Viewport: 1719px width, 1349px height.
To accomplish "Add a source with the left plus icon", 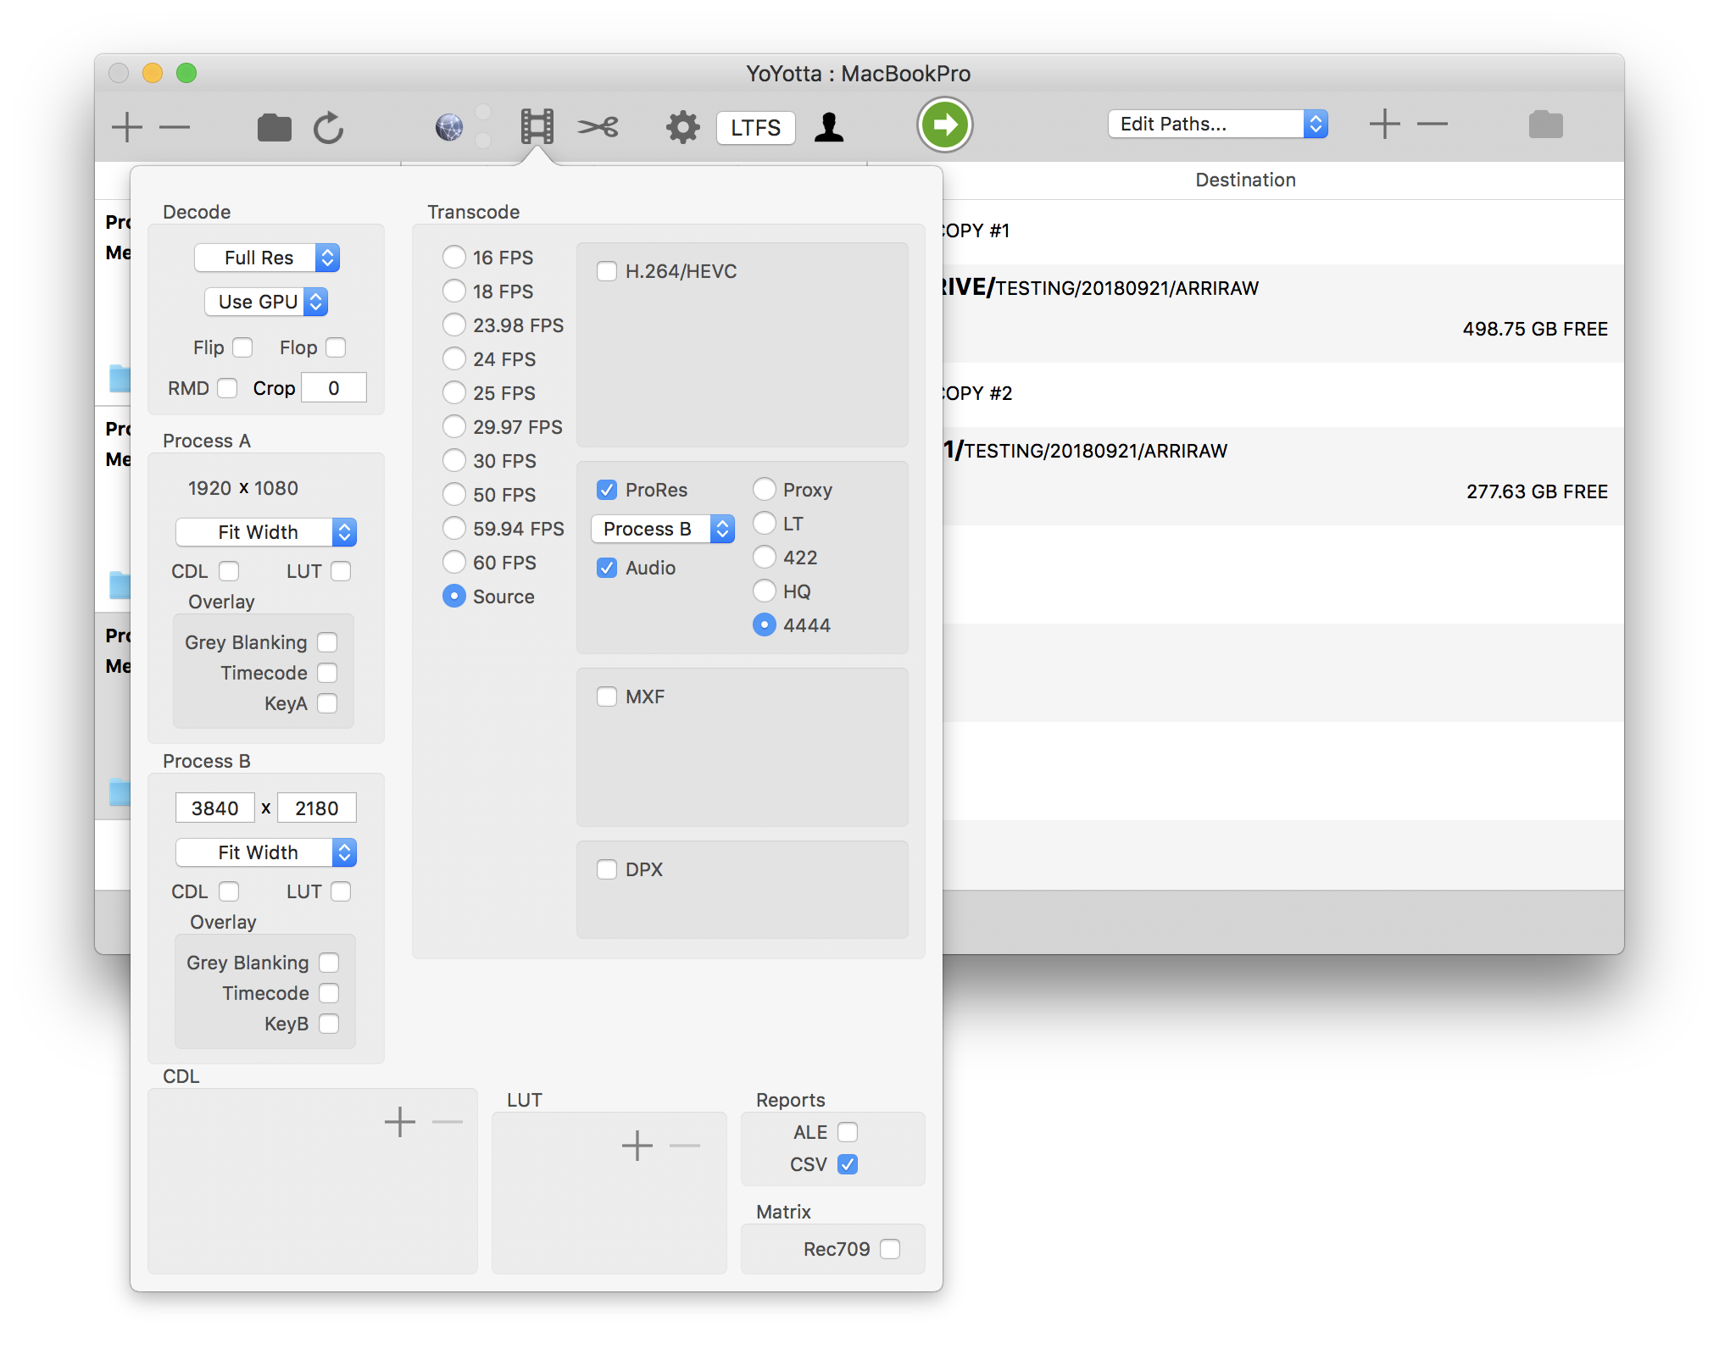I will click(127, 127).
